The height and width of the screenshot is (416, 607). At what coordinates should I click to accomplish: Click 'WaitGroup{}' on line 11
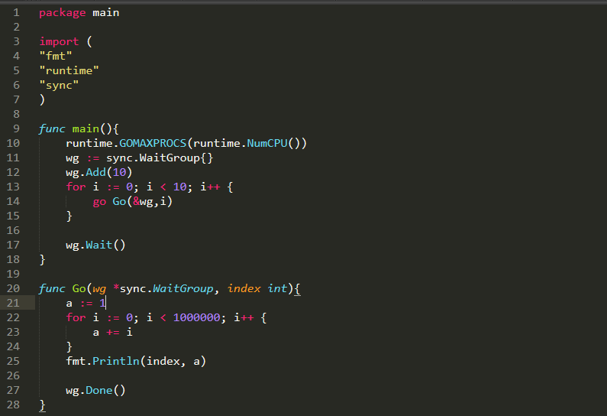tap(176, 158)
